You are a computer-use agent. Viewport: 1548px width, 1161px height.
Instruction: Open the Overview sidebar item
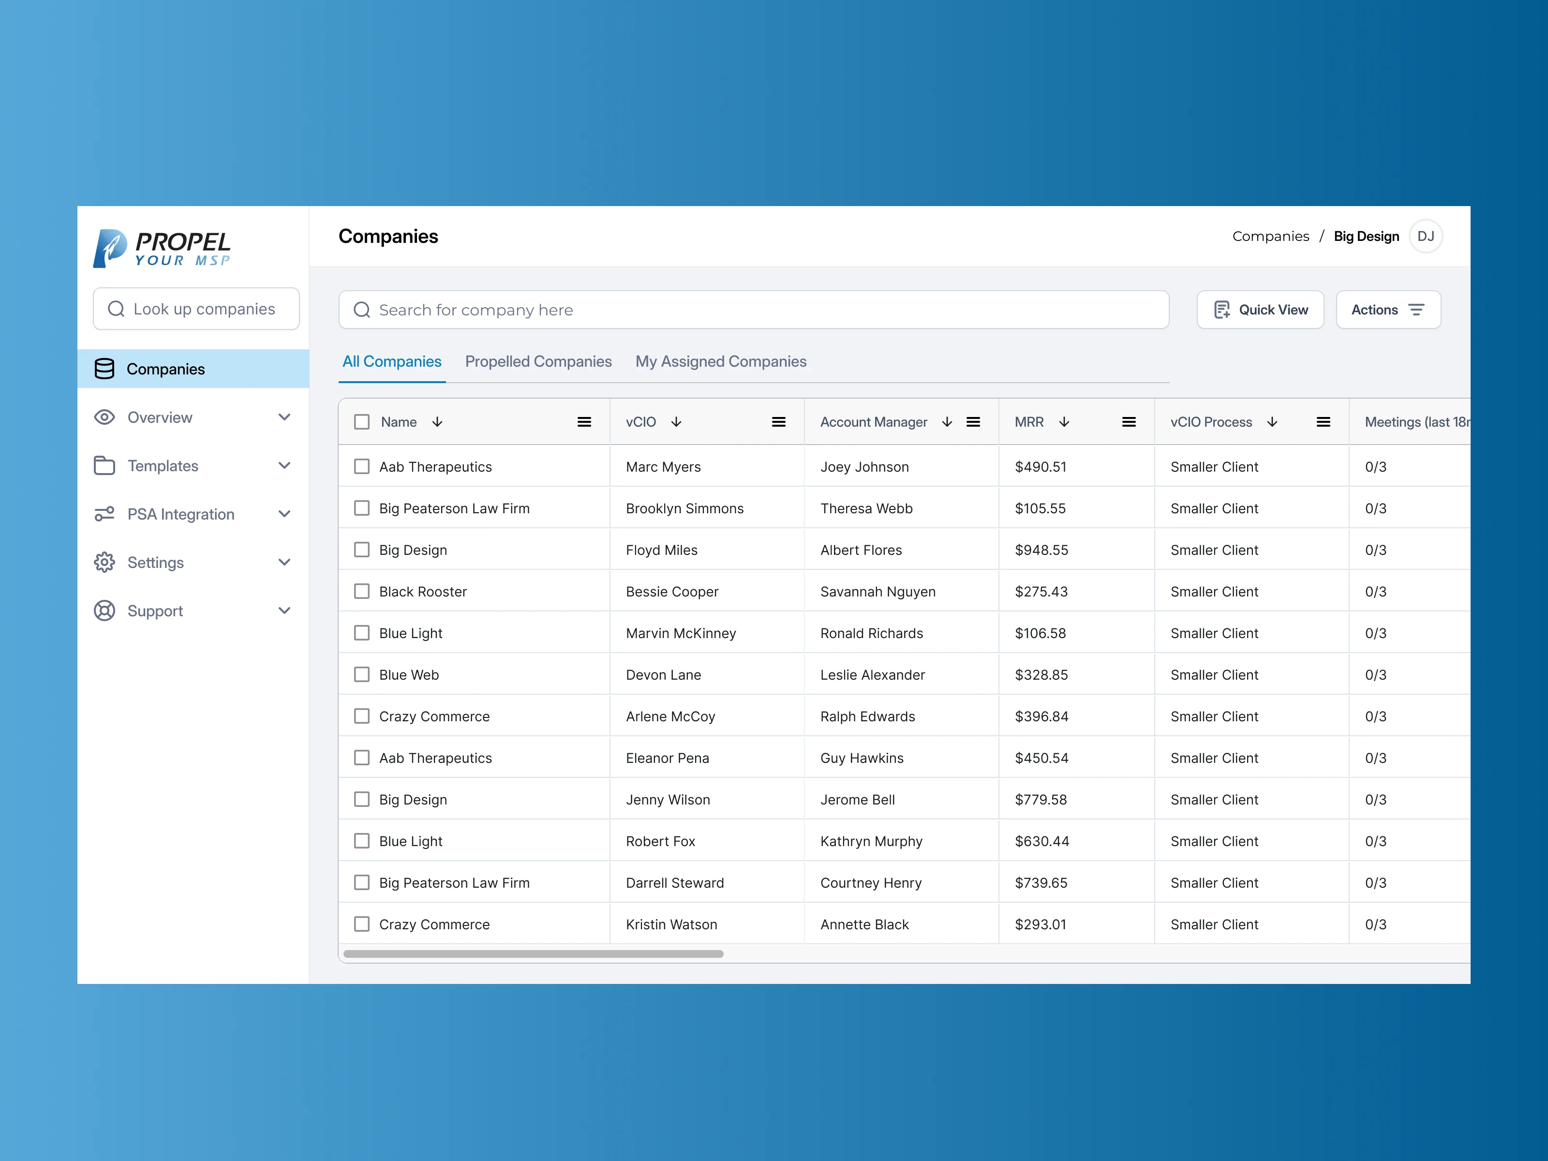[193, 417]
